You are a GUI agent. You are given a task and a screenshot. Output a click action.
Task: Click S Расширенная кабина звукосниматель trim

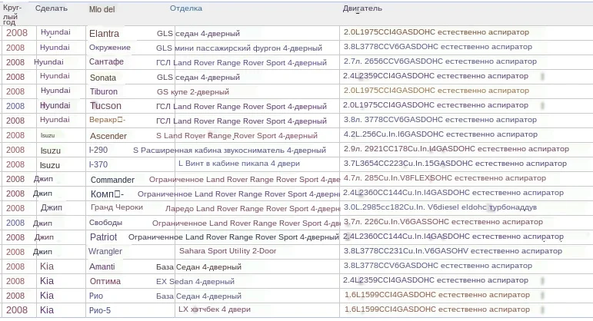coord(229,151)
